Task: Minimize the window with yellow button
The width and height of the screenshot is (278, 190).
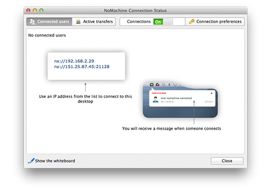Action: [35, 11]
